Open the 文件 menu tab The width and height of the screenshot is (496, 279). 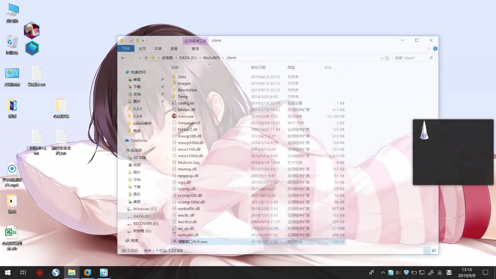click(126, 48)
